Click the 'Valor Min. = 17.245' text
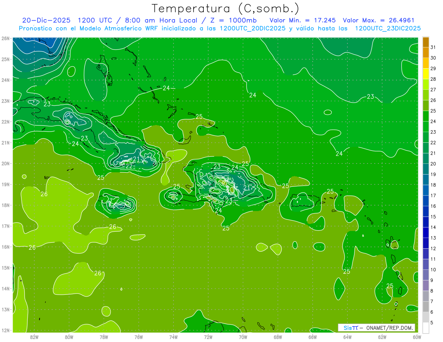The image size is (443, 342). pos(302,20)
